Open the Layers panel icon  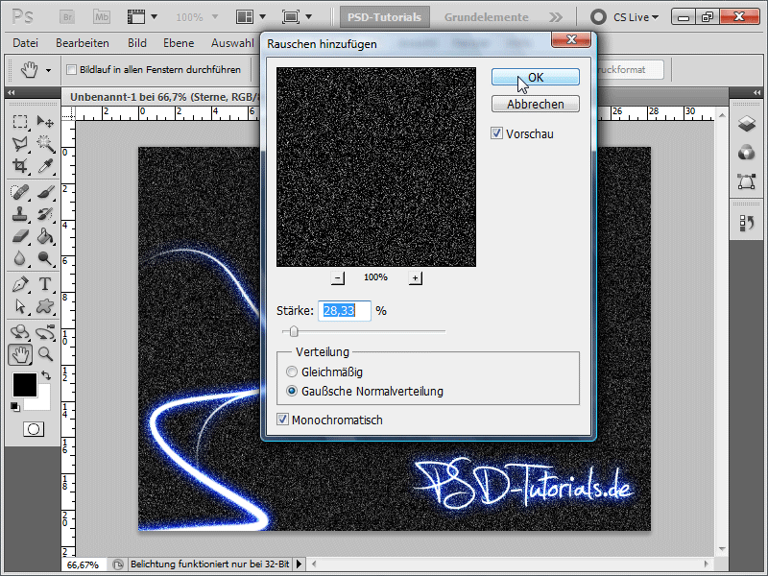[747, 124]
